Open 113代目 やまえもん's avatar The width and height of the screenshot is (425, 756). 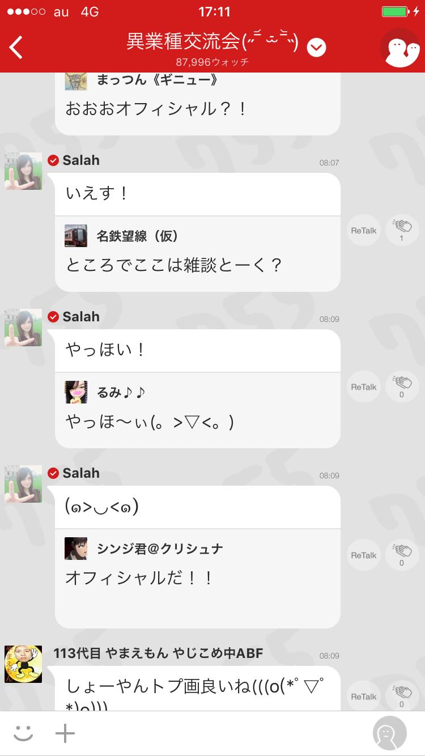pyautogui.click(x=23, y=664)
